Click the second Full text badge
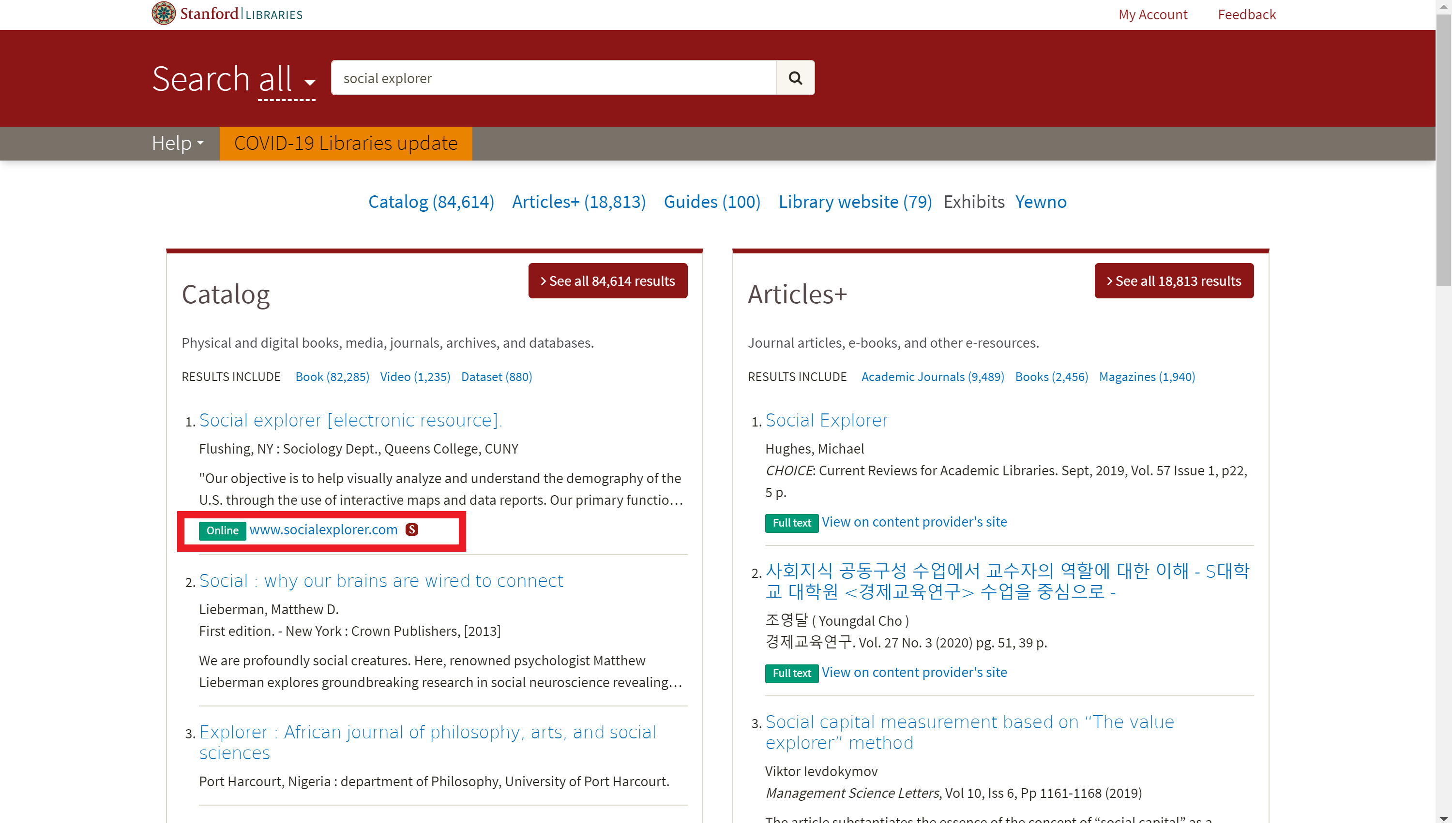The width and height of the screenshot is (1452, 823). (791, 673)
